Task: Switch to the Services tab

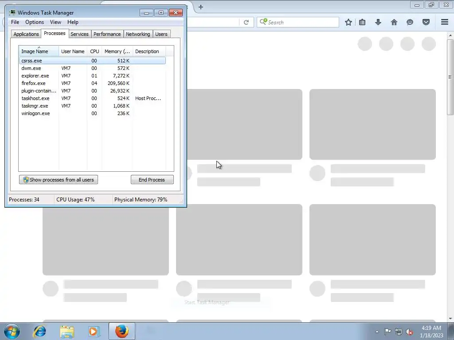Action: click(x=79, y=34)
